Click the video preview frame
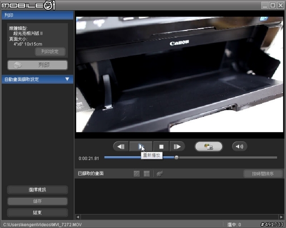The height and width of the screenshot is (228, 286). (180, 74)
